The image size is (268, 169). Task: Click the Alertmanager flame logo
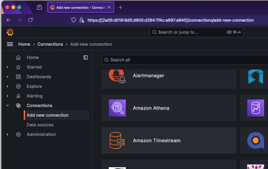click(x=117, y=76)
